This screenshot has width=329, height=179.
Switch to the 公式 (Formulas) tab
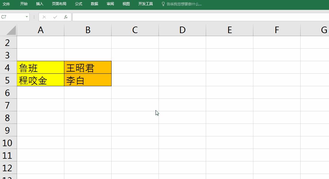tap(78, 4)
